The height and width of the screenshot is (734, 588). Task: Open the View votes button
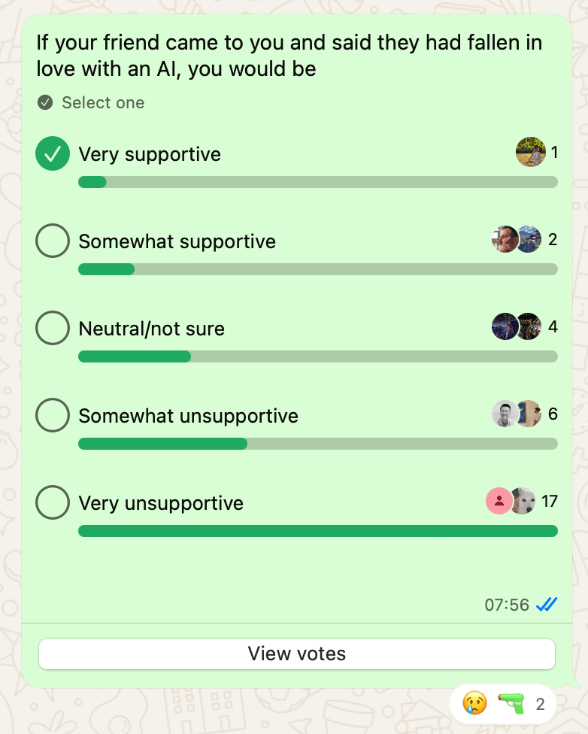point(297,654)
